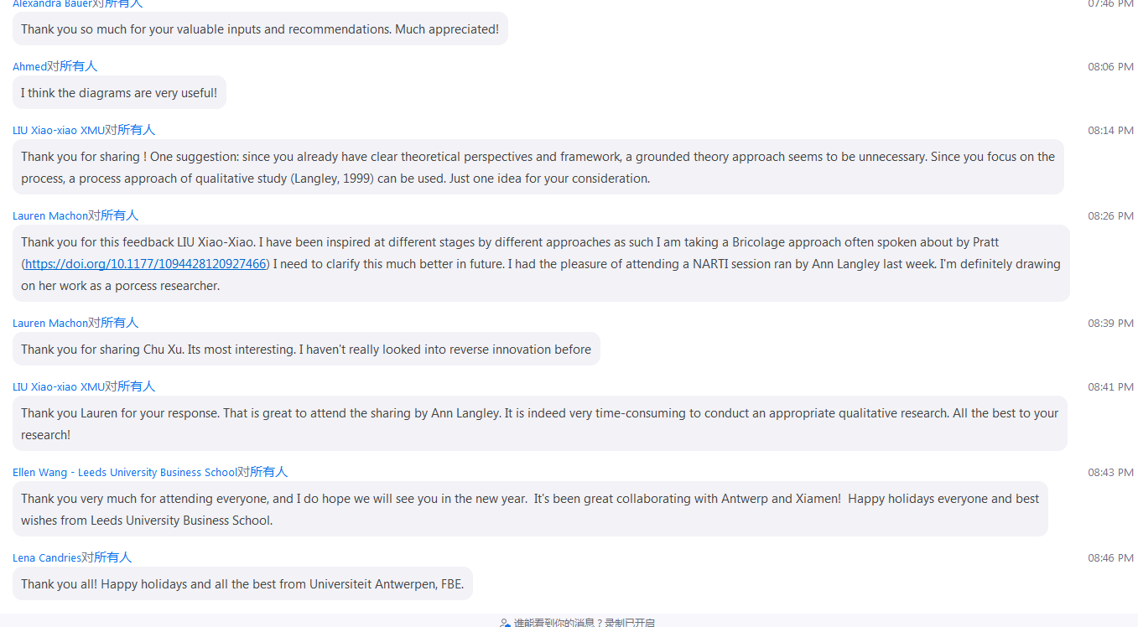Select LIU Xiao-xiao's grounded theory suggestion message
The width and height of the screenshot is (1138, 627).
click(538, 167)
